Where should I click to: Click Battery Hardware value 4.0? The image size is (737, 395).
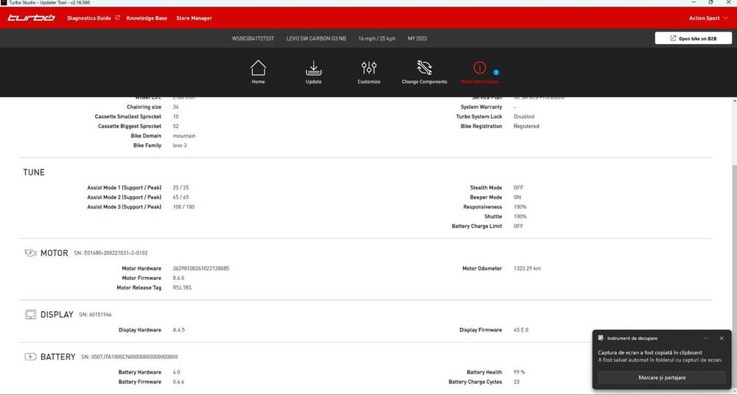tap(176, 372)
